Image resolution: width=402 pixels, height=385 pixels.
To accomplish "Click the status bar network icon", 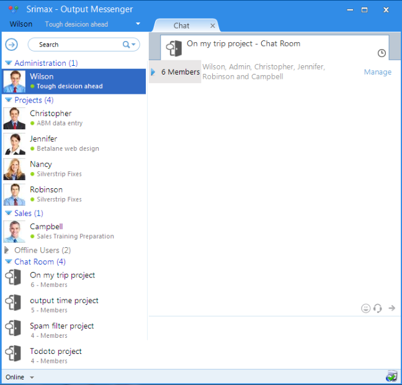I will [391, 376].
